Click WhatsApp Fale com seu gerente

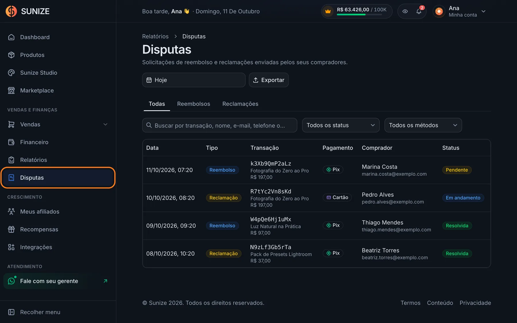(58, 281)
